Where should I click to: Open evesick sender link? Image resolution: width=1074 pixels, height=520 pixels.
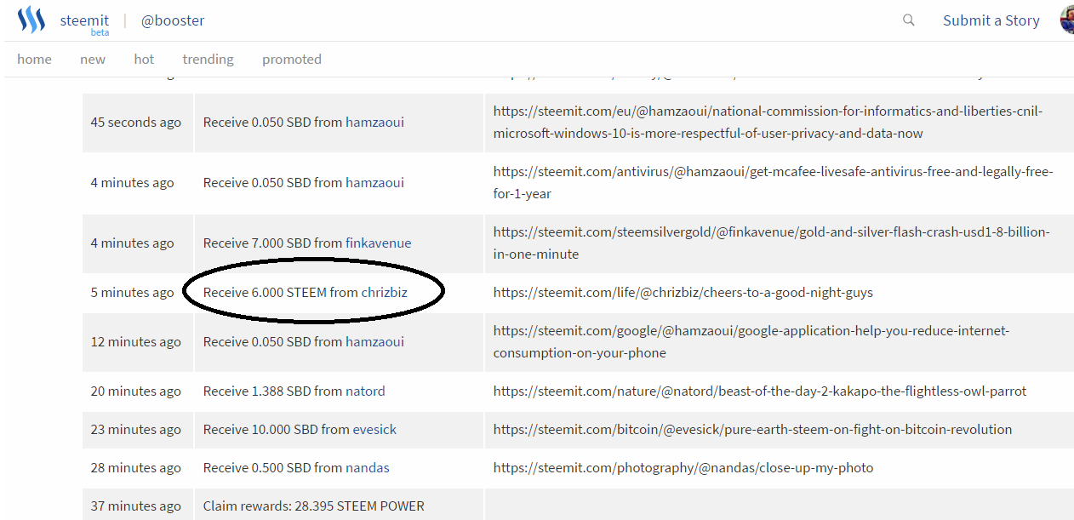click(374, 429)
